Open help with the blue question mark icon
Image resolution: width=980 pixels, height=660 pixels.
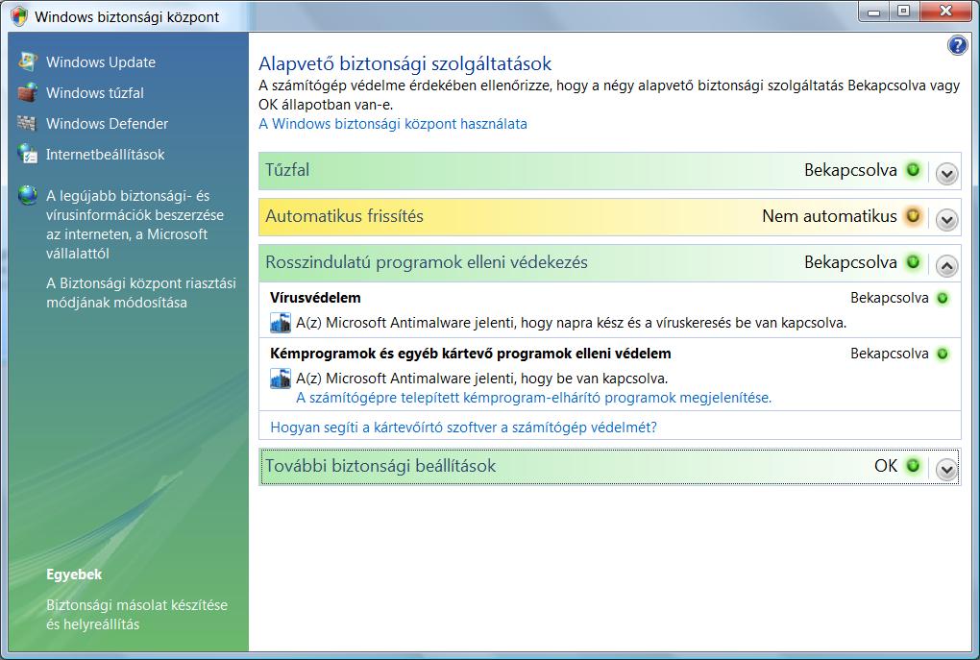coord(957,46)
